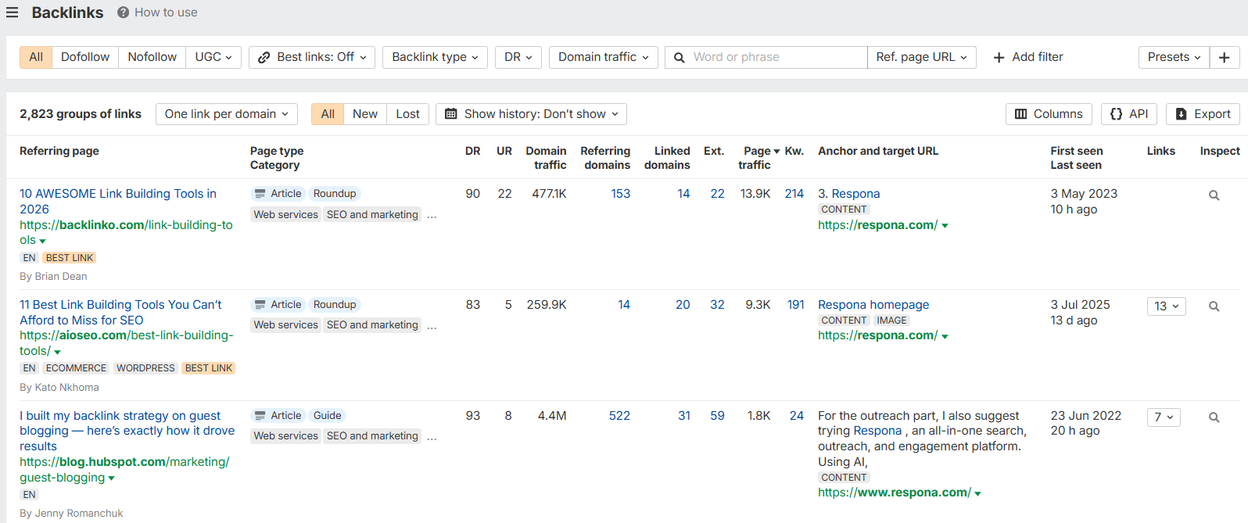
Task: Show only Lost links
Action: (x=407, y=114)
